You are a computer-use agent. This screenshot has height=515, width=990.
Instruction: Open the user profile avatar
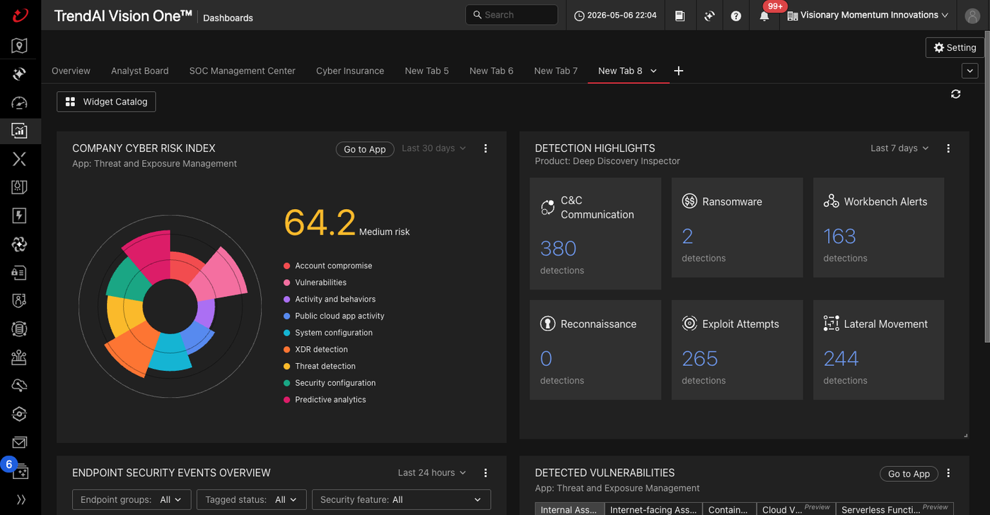972,16
